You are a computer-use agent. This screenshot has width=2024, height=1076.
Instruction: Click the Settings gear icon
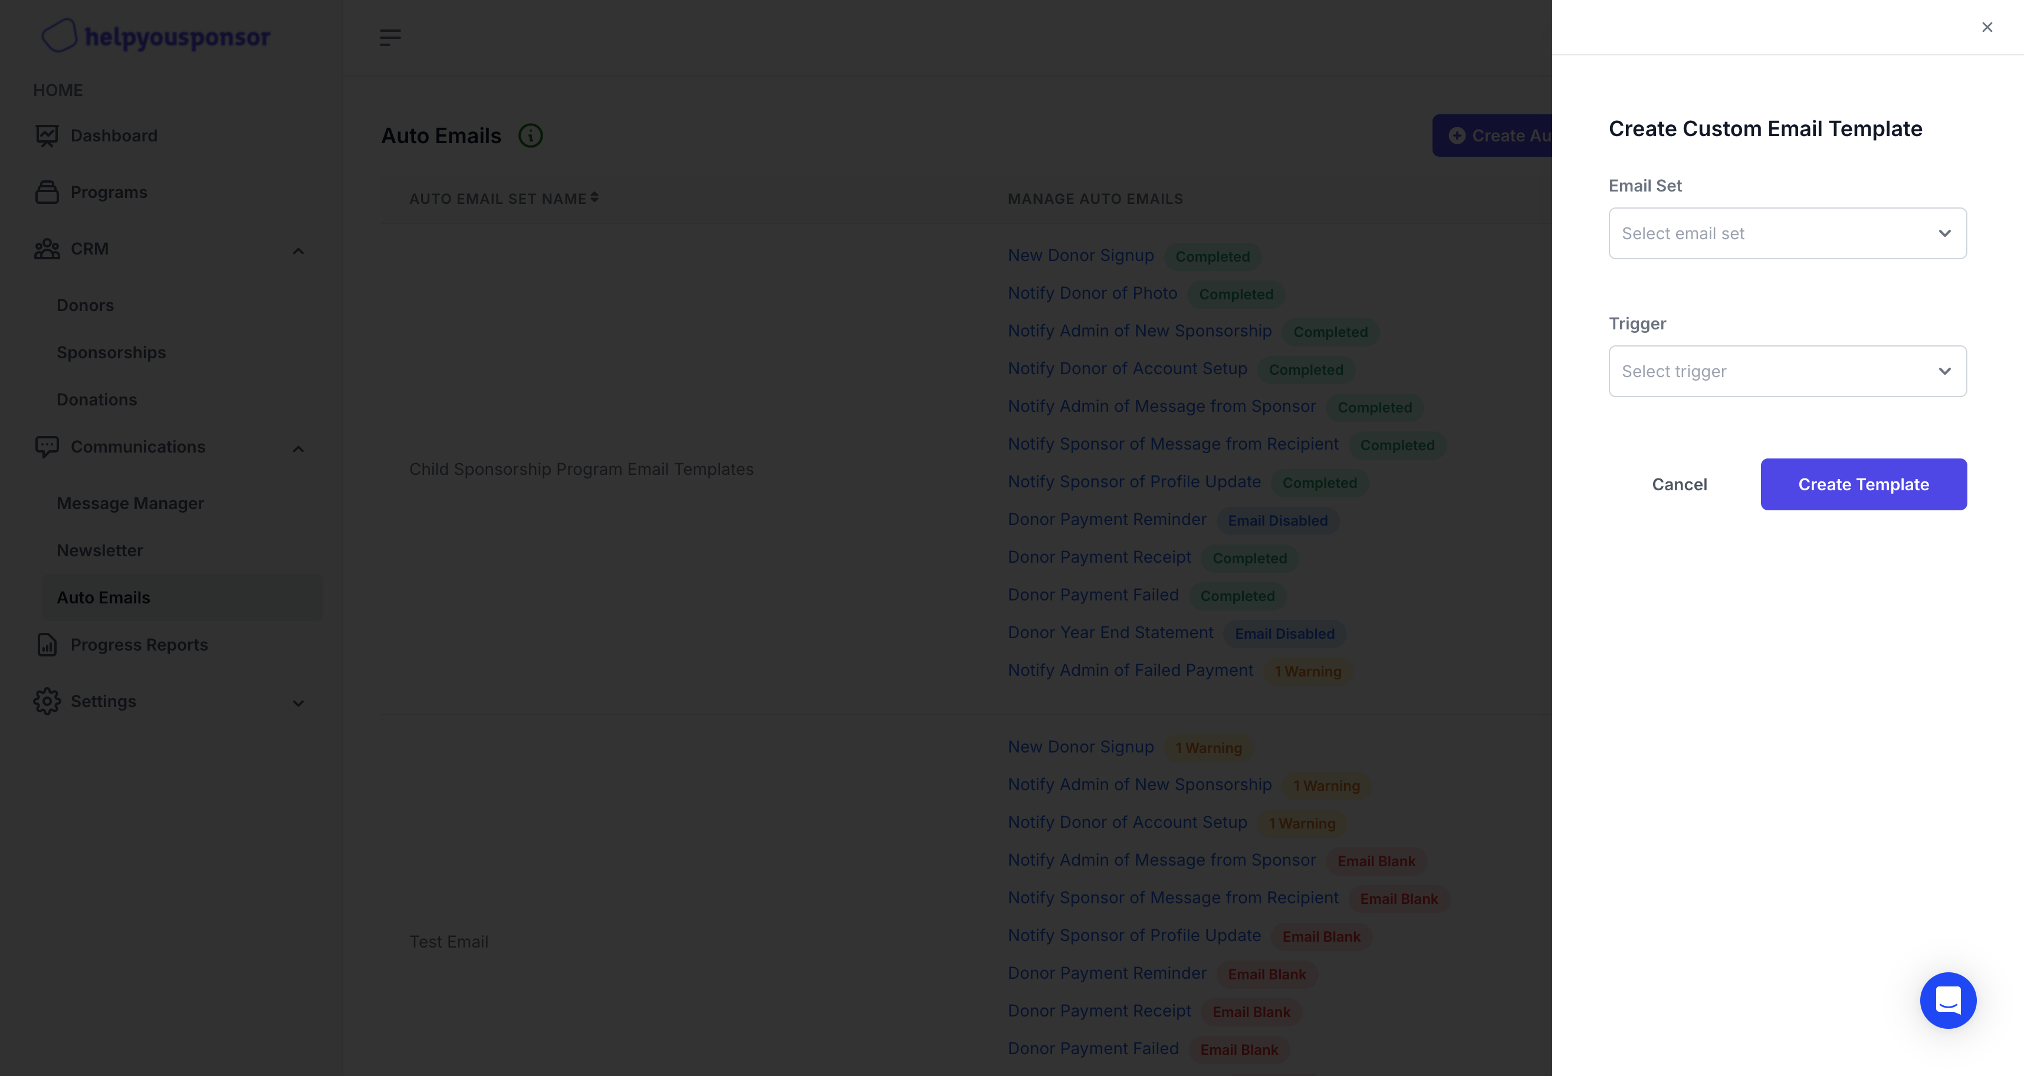point(47,701)
